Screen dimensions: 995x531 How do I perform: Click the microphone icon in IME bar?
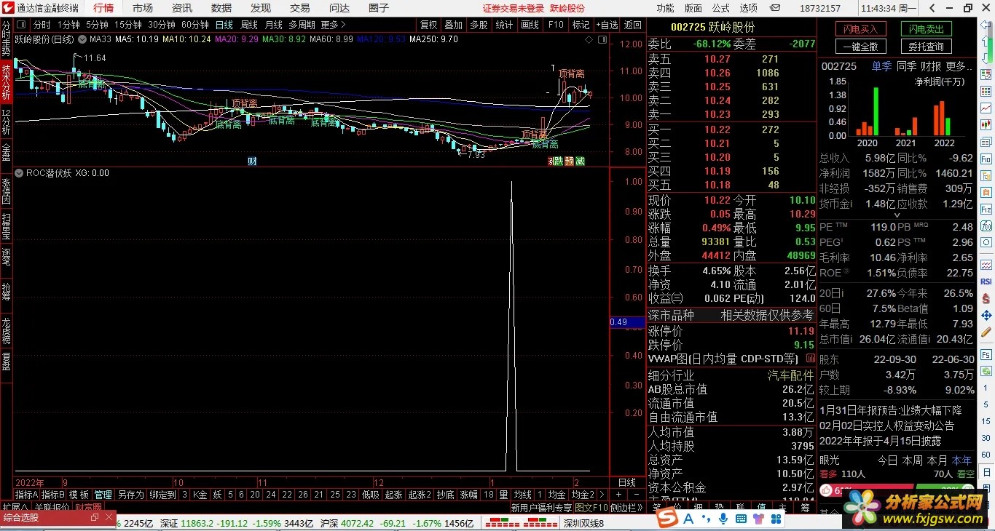(x=723, y=518)
